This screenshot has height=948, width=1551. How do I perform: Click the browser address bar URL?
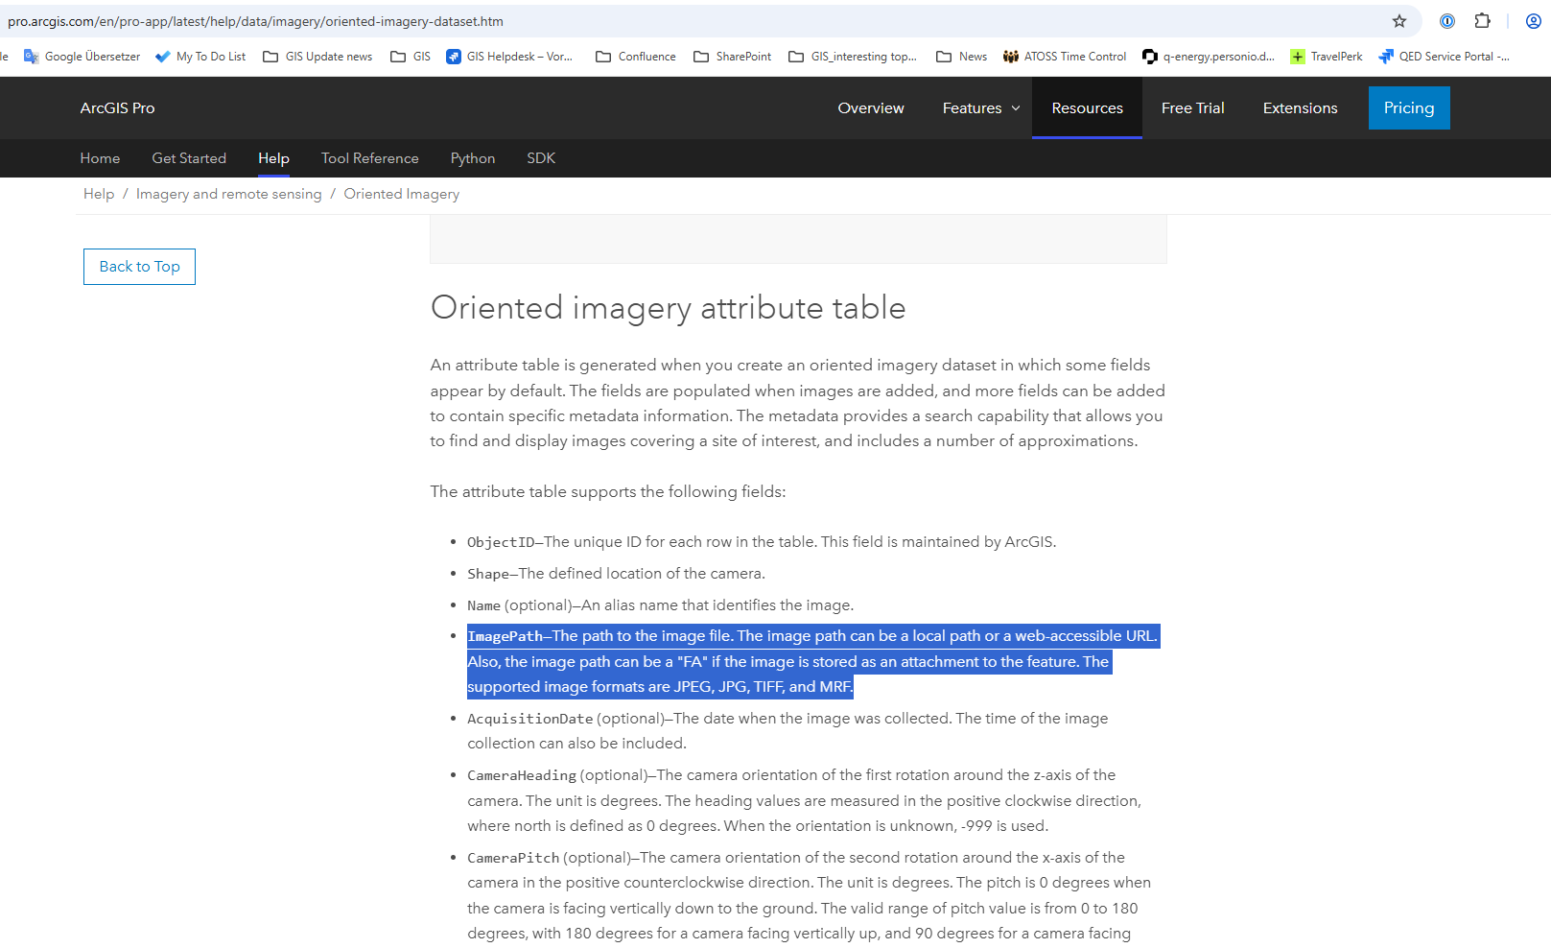[255, 21]
